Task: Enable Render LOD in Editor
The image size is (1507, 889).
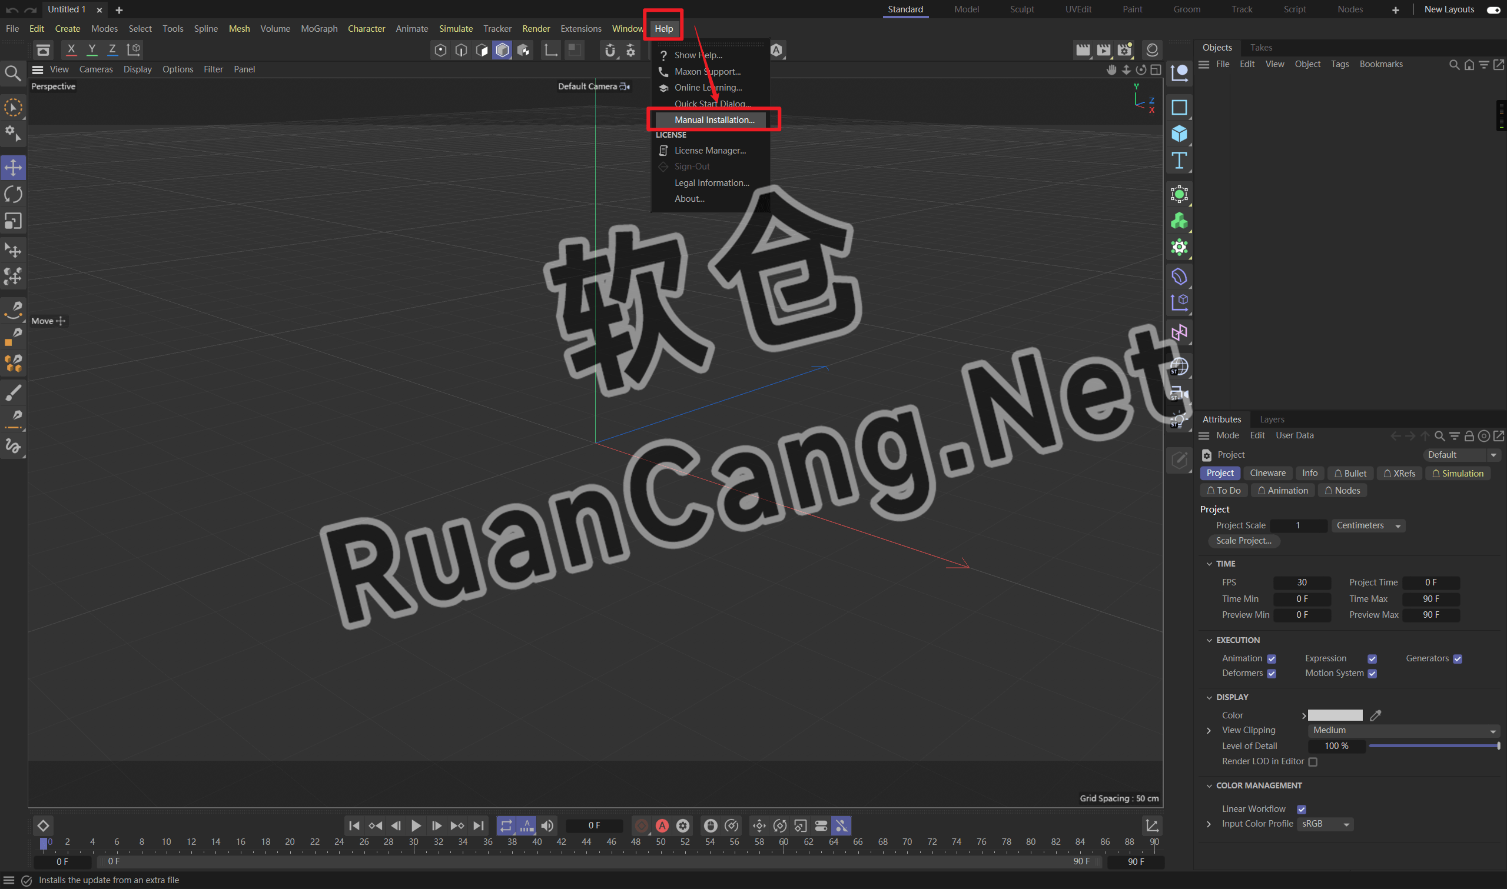Action: click(x=1313, y=762)
